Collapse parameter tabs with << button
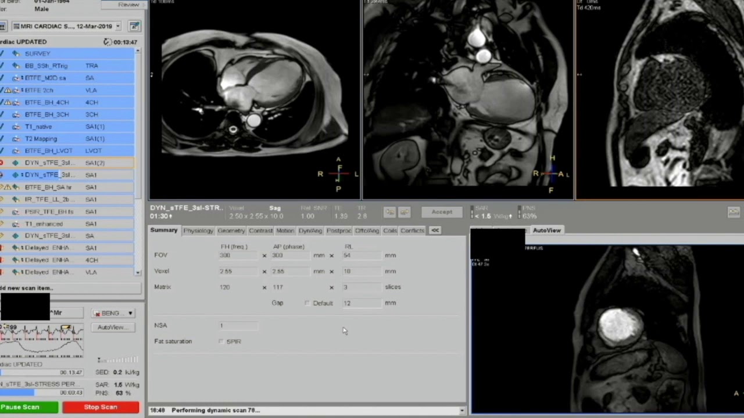This screenshot has width=744, height=418. (435, 230)
